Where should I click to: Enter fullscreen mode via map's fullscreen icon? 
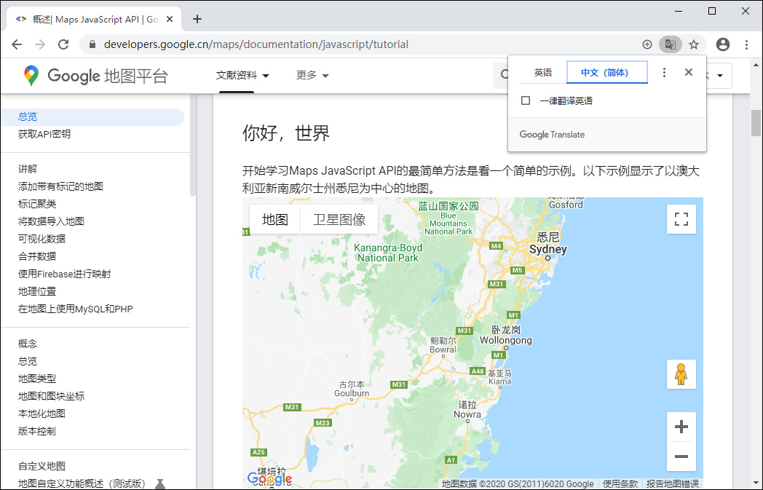[681, 218]
